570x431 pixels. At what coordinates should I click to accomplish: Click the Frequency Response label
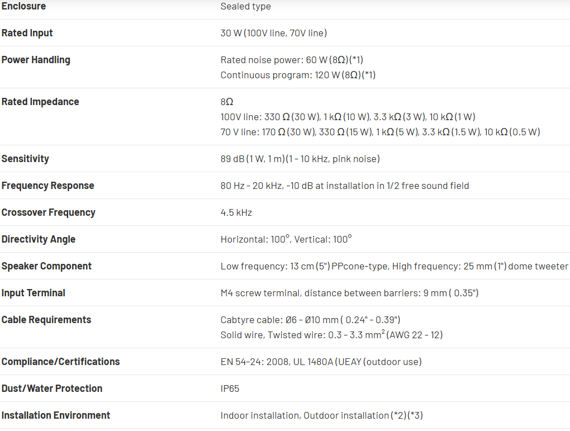pyautogui.click(x=47, y=186)
